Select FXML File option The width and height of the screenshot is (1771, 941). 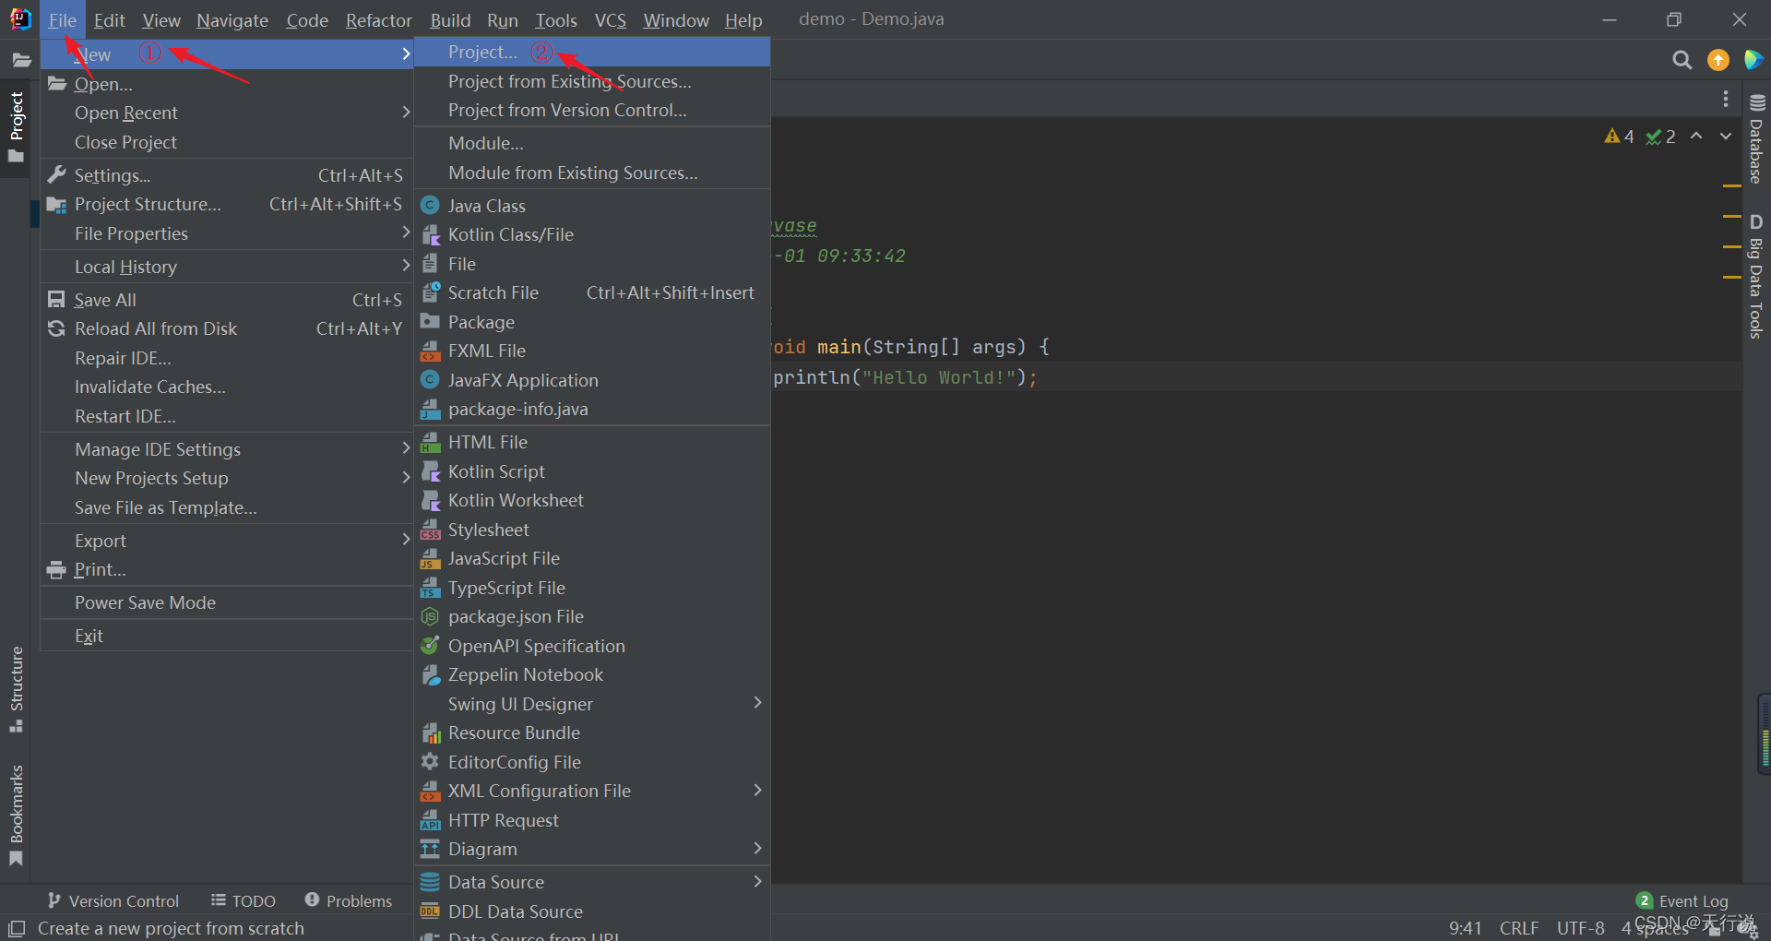tap(592, 351)
